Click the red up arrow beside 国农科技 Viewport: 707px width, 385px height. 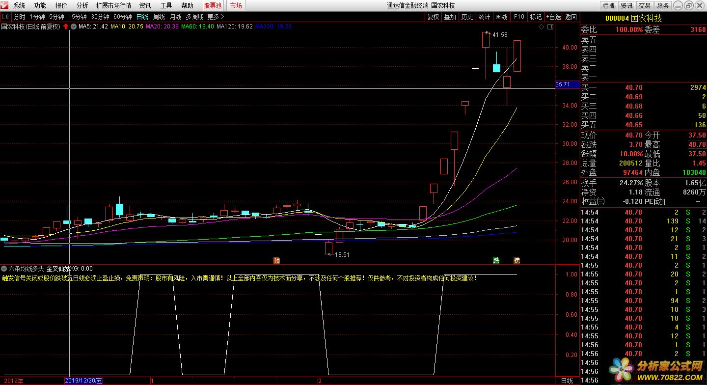(66, 27)
